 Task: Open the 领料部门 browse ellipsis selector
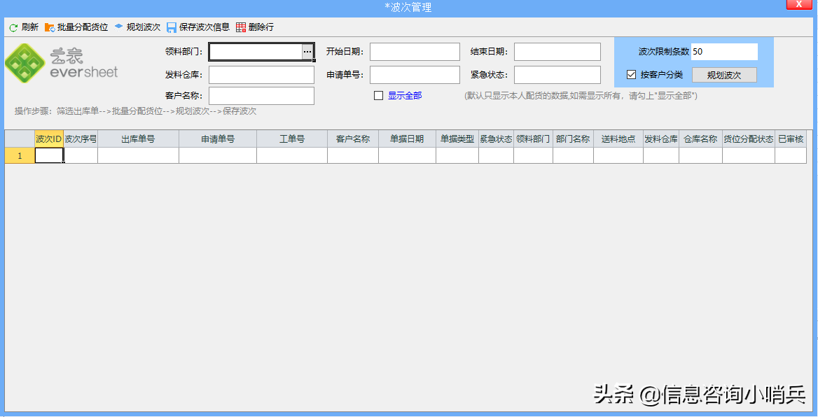(x=306, y=51)
